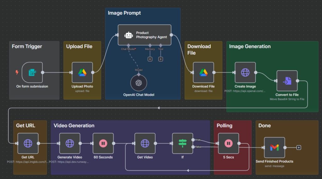Viewport: 322px width, 179px height.
Task: Open the Product Photography Agent node
Action: [145, 35]
